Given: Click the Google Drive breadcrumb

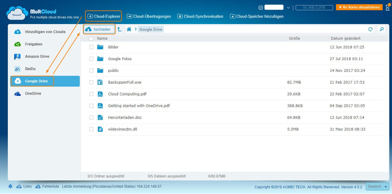Looking at the screenshot, I should click(151, 29).
